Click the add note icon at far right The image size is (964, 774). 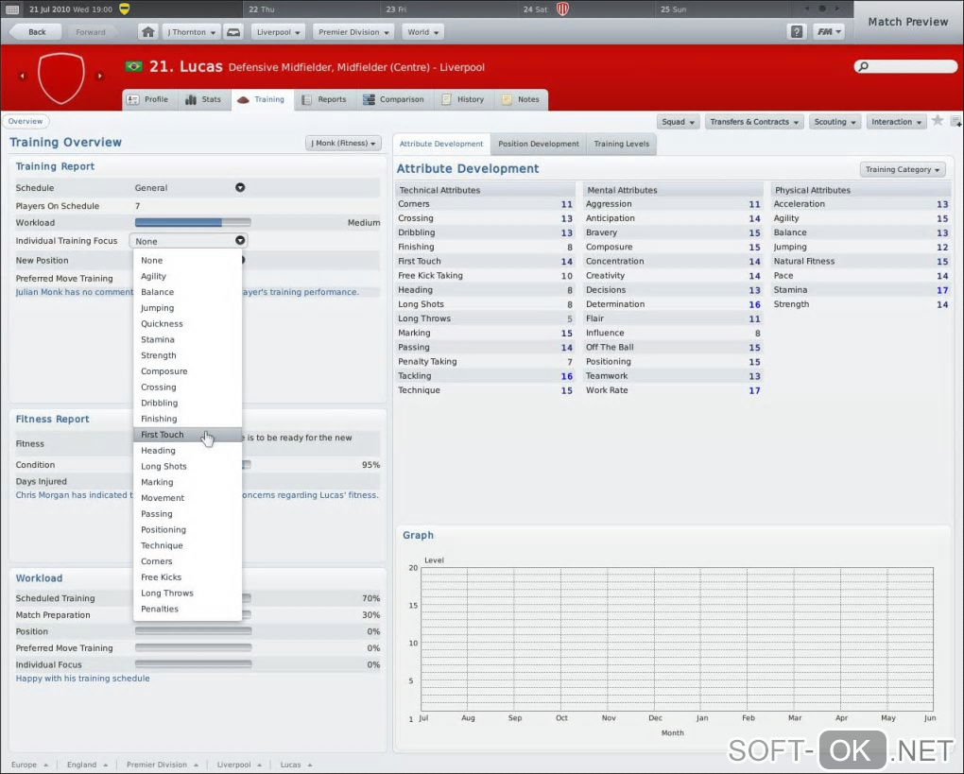(x=956, y=121)
